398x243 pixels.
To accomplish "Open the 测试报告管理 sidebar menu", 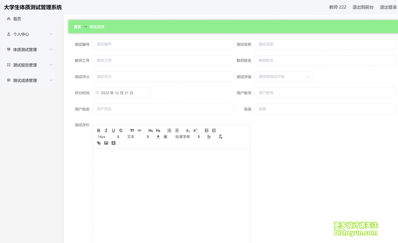I will point(28,65).
